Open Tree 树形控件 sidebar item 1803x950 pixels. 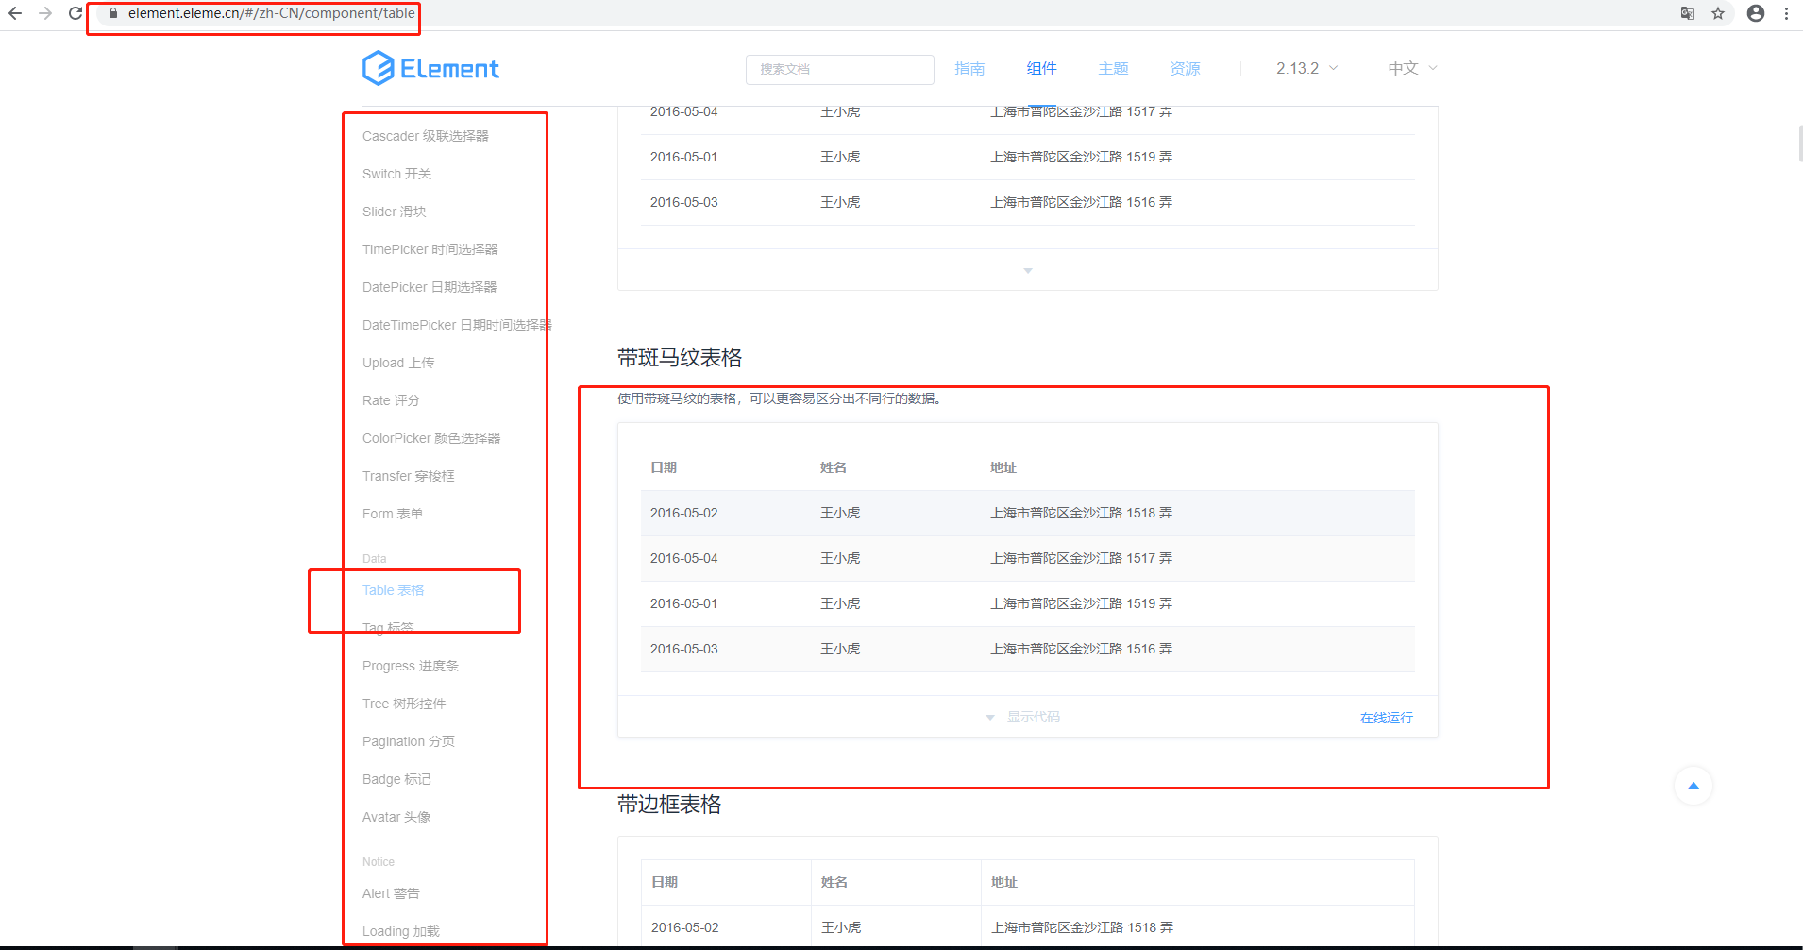click(404, 704)
